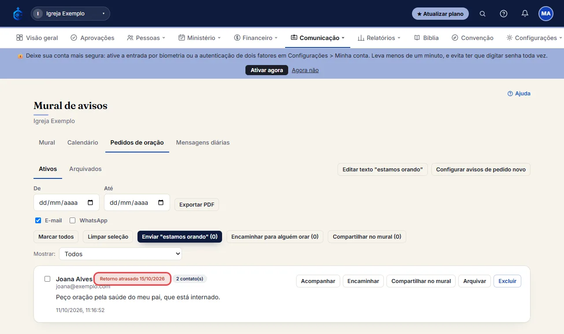Screen dimensions: 564x334
Task: Dismiss banner with Agora não
Action: (305, 70)
